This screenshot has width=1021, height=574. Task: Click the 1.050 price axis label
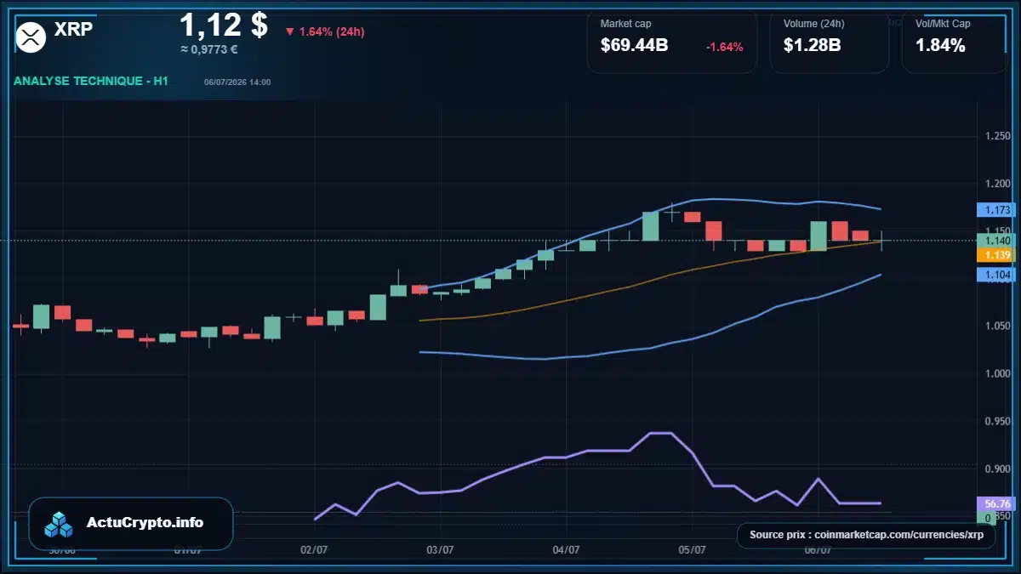click(x=996, y=327)
